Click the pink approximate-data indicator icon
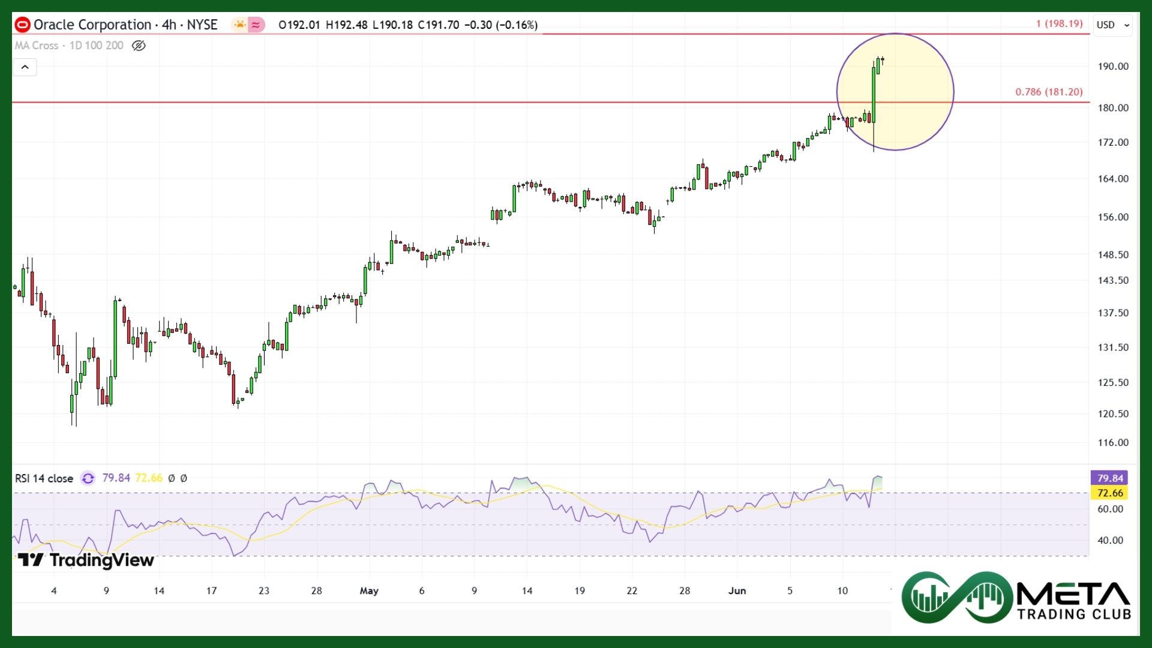Image resolution: width=1152 pixels, height=648 pixels. click(256, 25)
